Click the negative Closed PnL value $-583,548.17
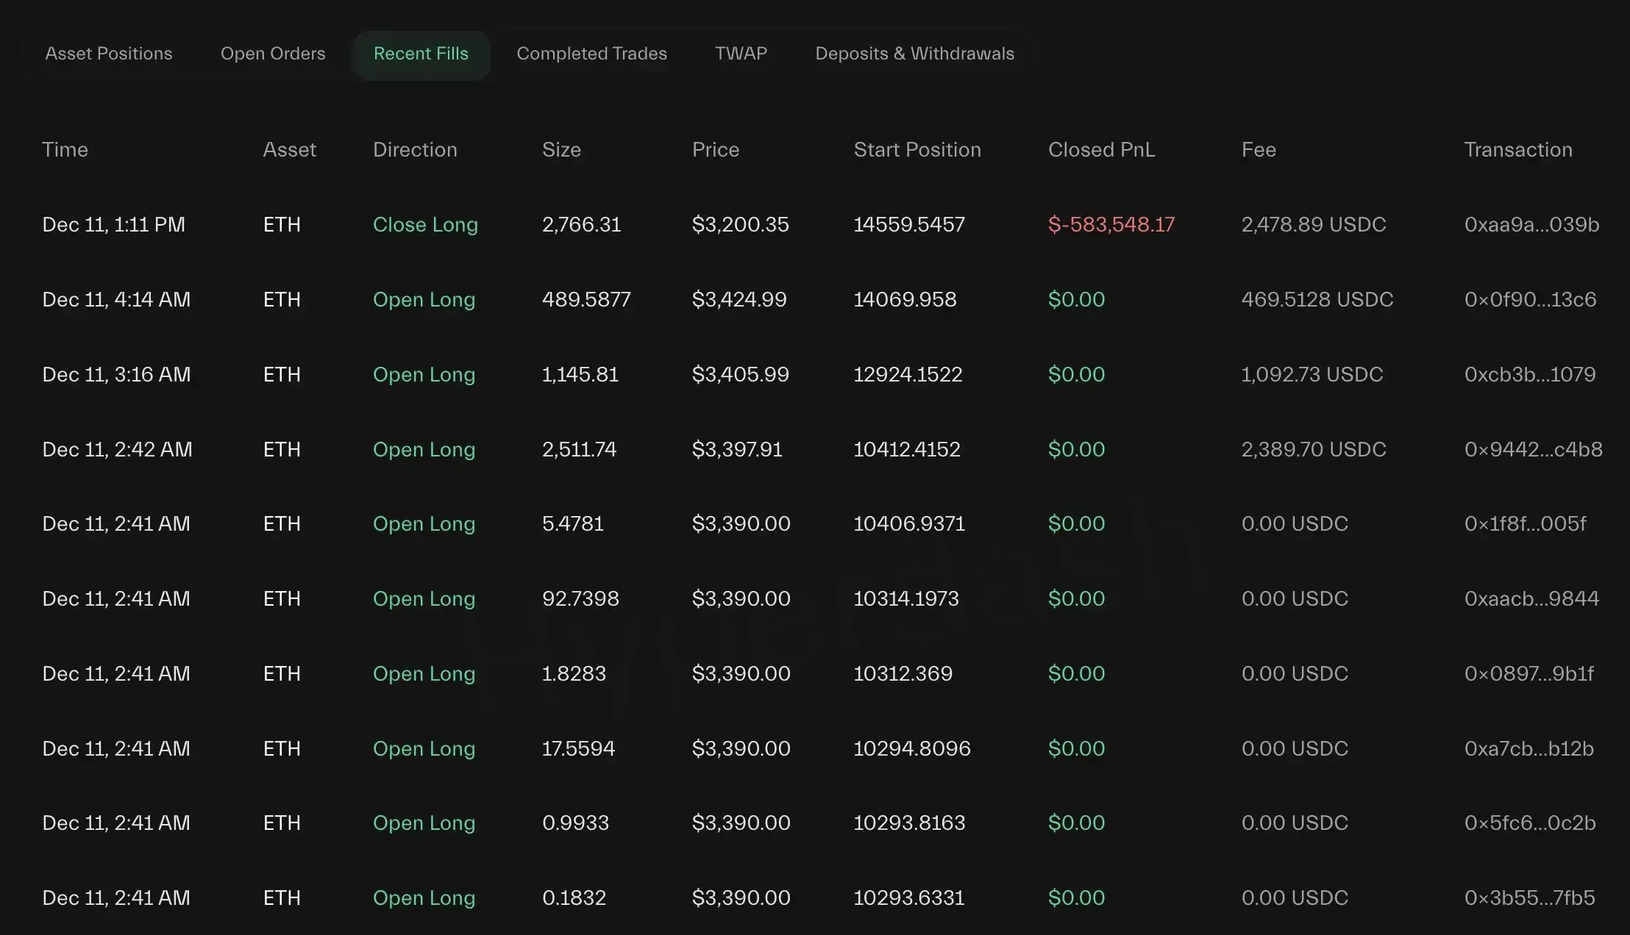Screen dimensions: 1630x935 tap(1111, 225)
